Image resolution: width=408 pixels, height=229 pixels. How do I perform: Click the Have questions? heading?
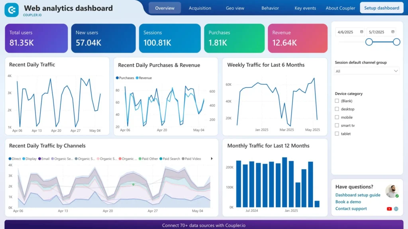pos(354,186)
